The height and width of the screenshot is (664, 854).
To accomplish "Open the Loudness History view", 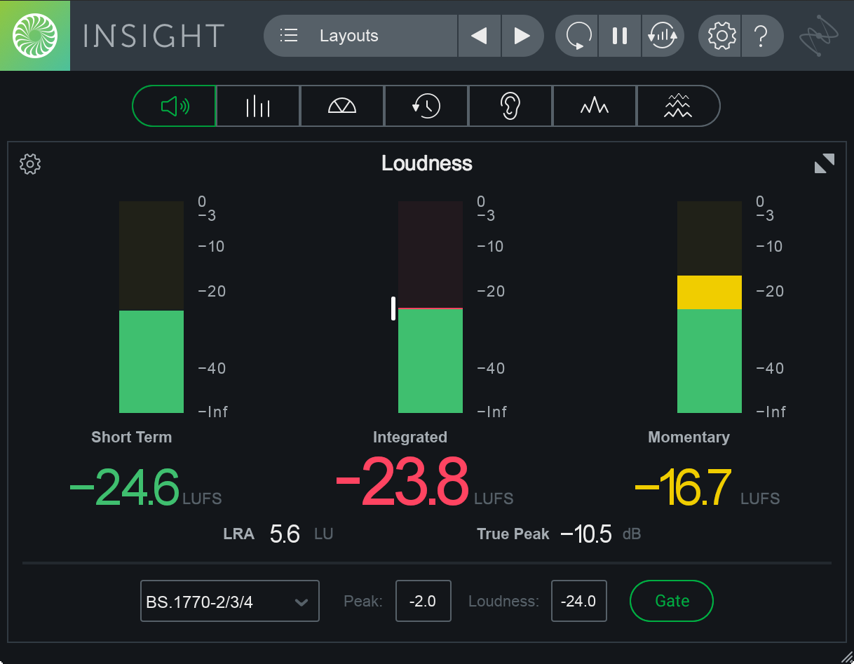I will [426, 106].
